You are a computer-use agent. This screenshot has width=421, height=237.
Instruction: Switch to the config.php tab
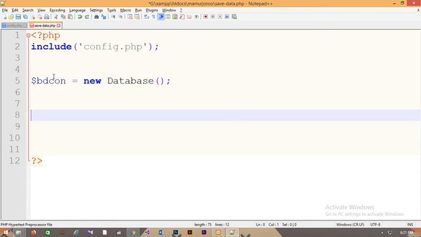coord(14,26)
